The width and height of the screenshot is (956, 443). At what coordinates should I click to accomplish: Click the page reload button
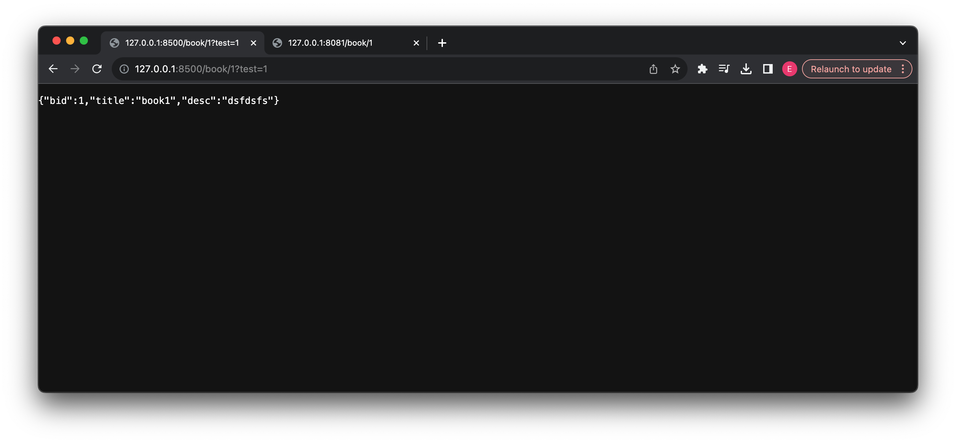pyautogui.click(x=97, y=69)
